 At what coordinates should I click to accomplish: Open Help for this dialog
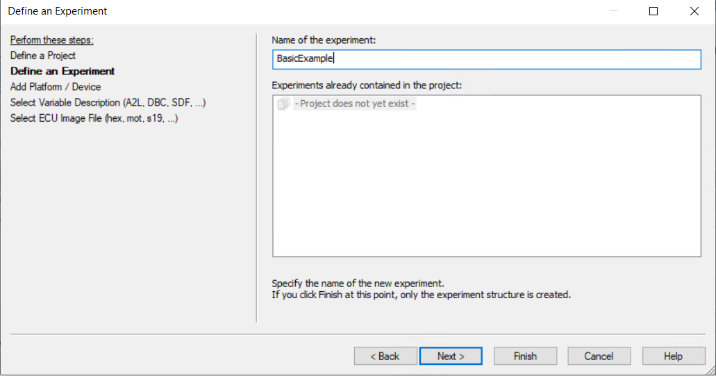[673, 356]
